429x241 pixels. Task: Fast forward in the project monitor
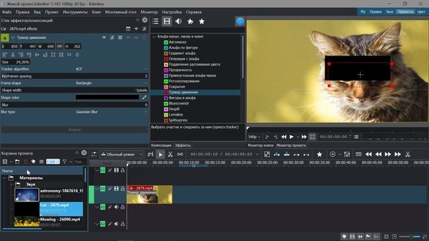[x=304, y=137]
